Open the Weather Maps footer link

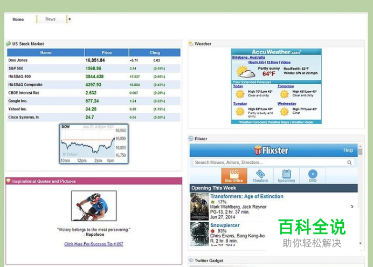(x=278, y=122)
